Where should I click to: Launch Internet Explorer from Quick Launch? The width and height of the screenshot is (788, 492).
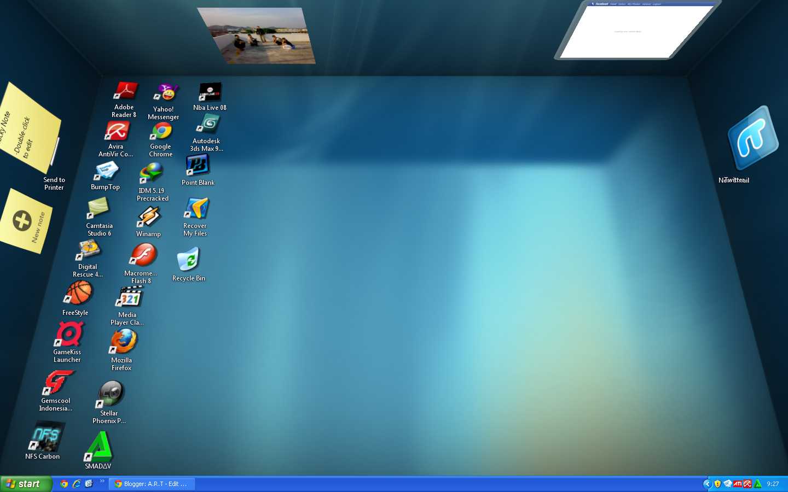(77, 484)
